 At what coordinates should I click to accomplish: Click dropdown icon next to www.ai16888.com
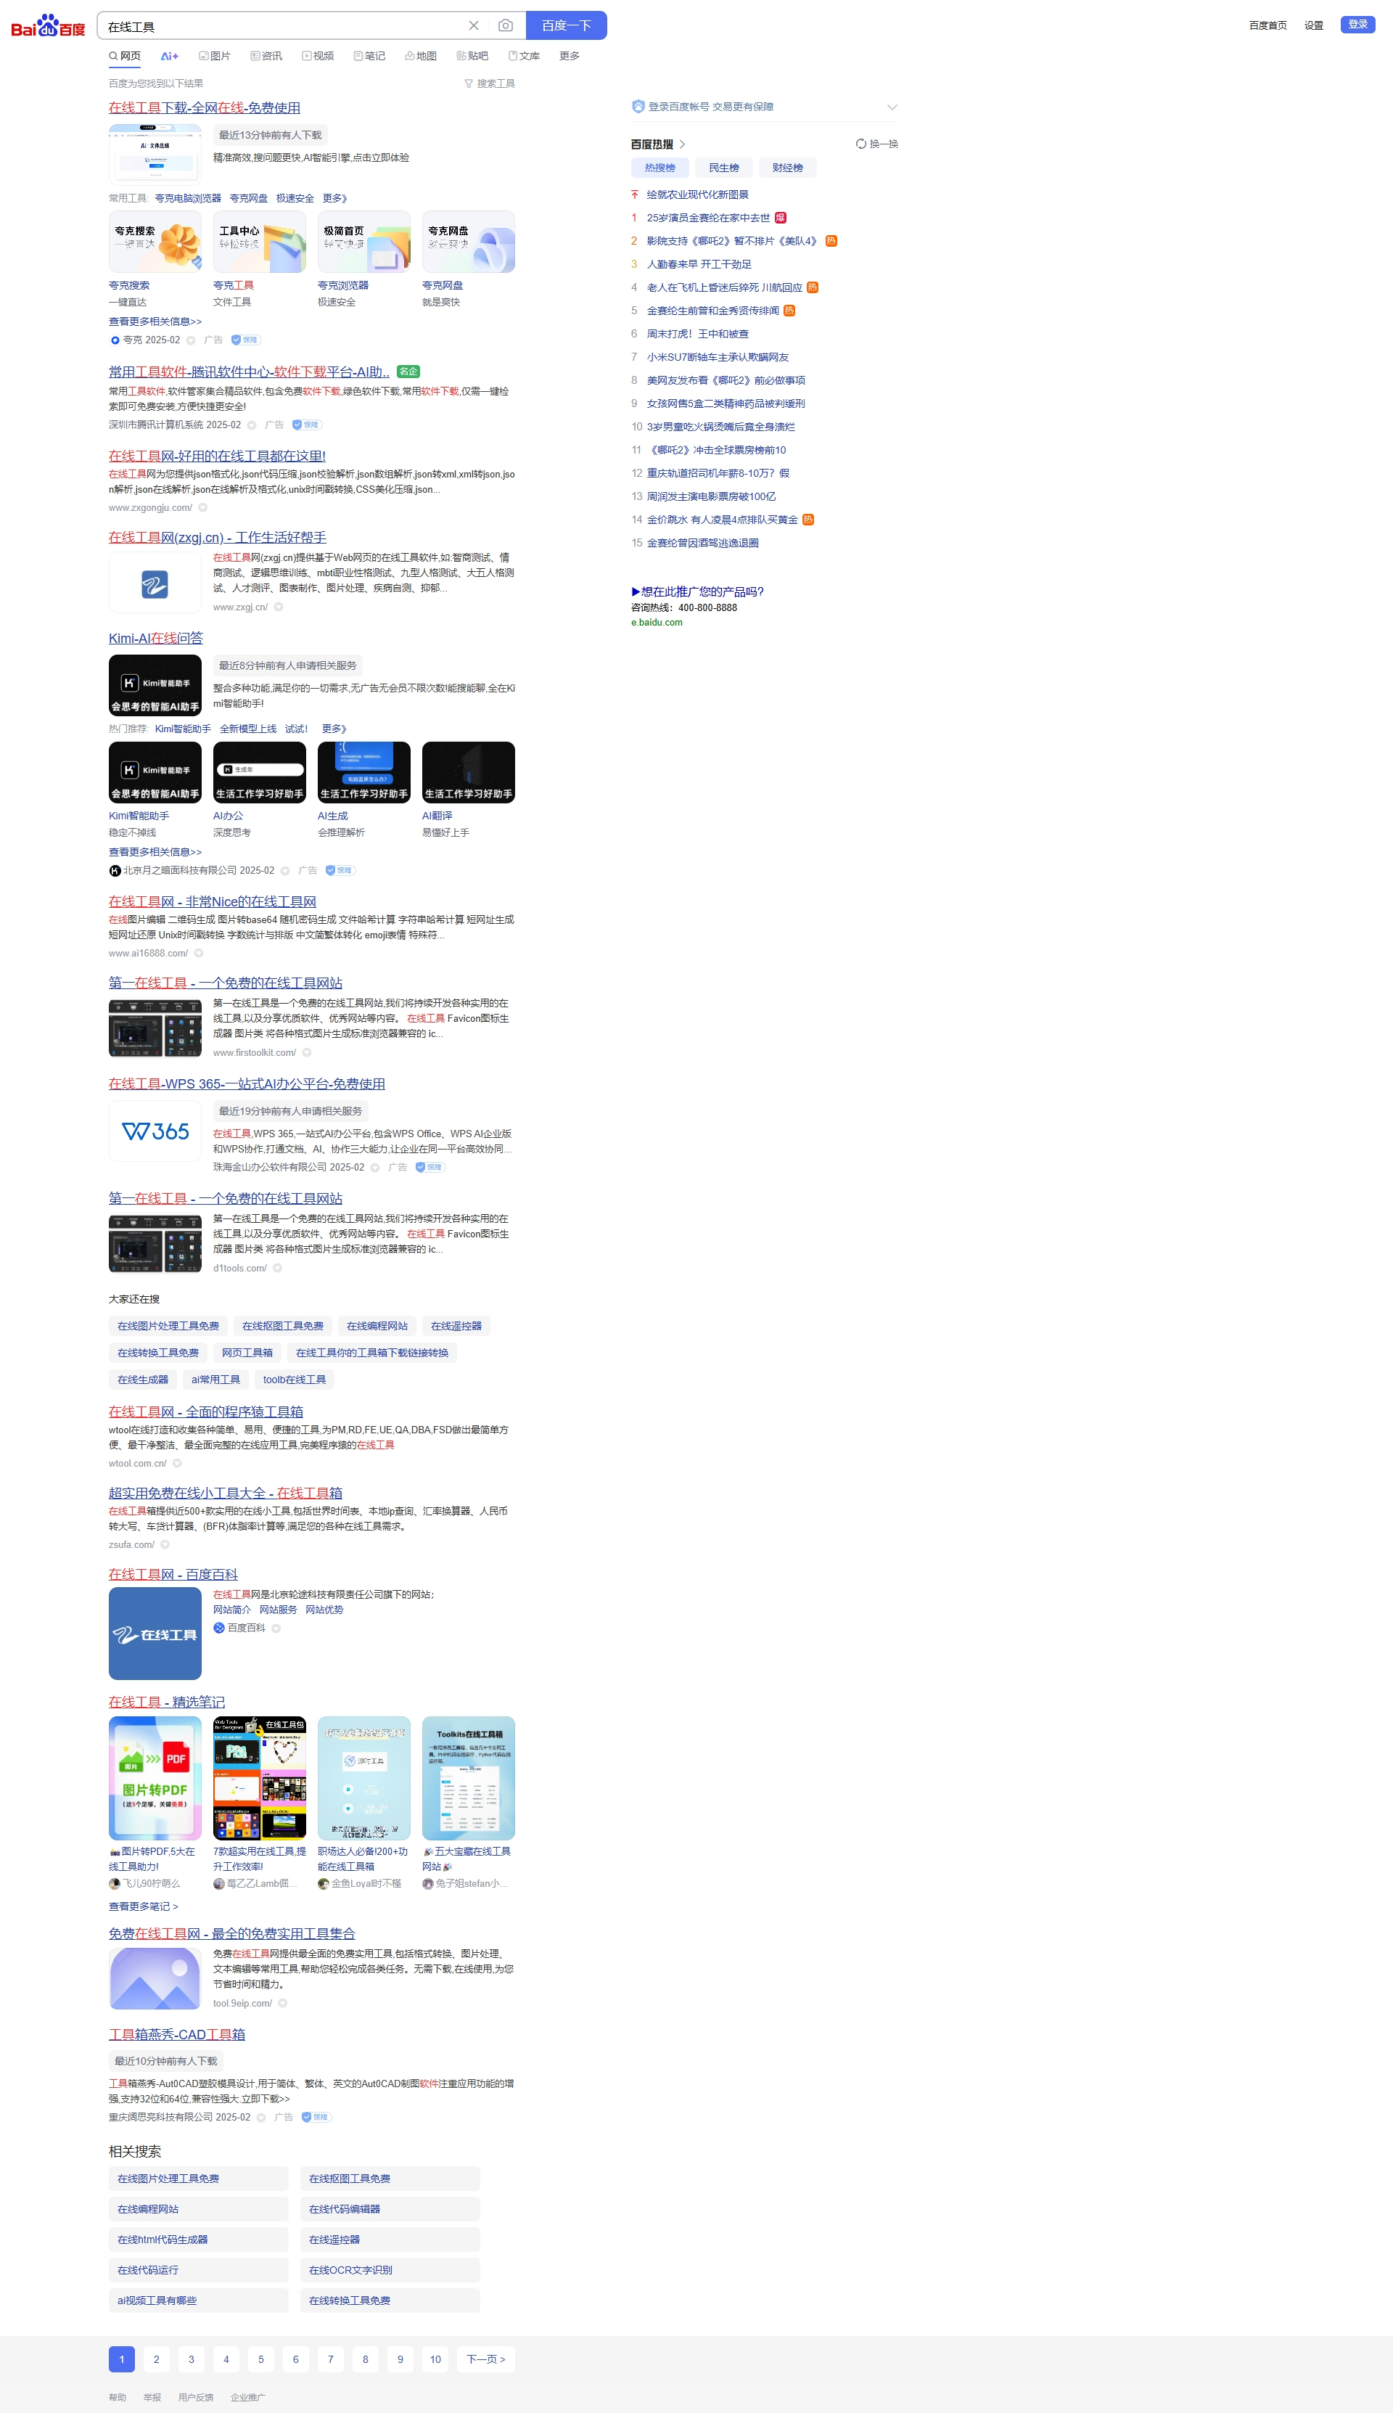tap(199, 954)
